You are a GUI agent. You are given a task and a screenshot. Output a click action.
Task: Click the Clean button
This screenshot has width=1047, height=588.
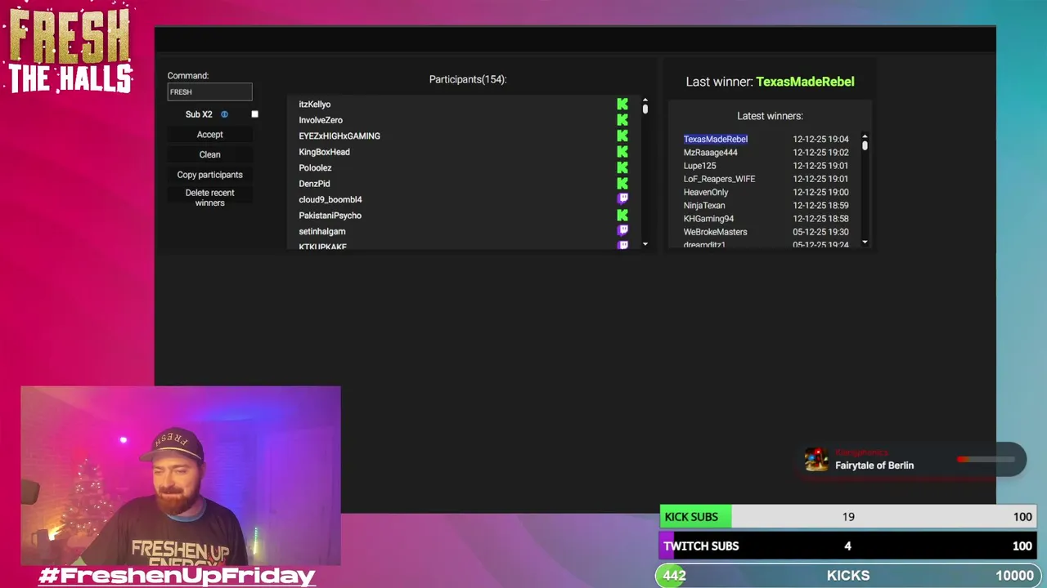point(209,154)
